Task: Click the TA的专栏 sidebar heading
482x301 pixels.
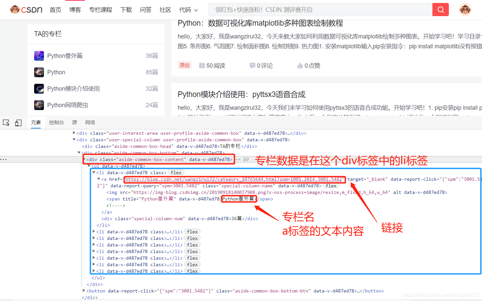Action: point(48,34)
